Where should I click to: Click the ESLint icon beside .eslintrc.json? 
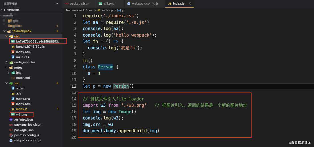click(11, 119)
